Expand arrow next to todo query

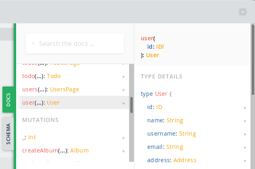[x=124, y=77]
